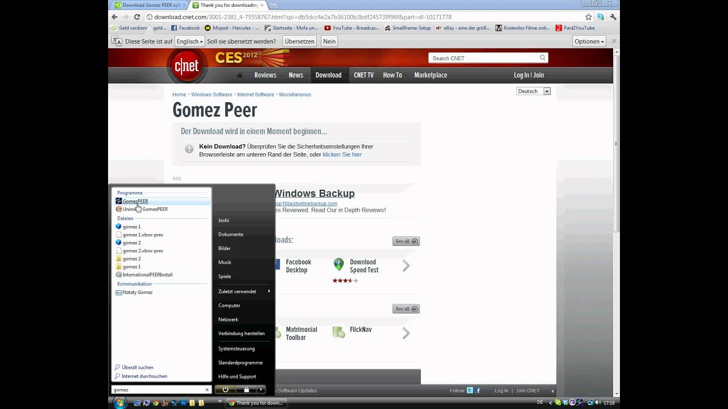Screen dimensions: 728x409
Task: Click the volume icon in system tray
Action: [598, 403]
